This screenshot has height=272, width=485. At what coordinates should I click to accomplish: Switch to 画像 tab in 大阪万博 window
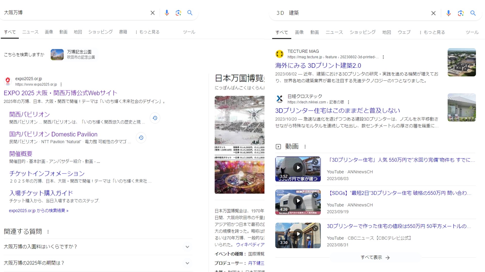[49, 32]
